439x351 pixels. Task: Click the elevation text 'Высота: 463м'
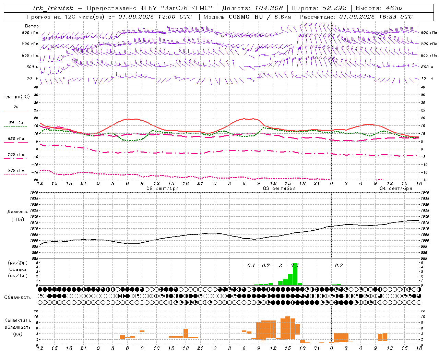click(x=379, y=8)
